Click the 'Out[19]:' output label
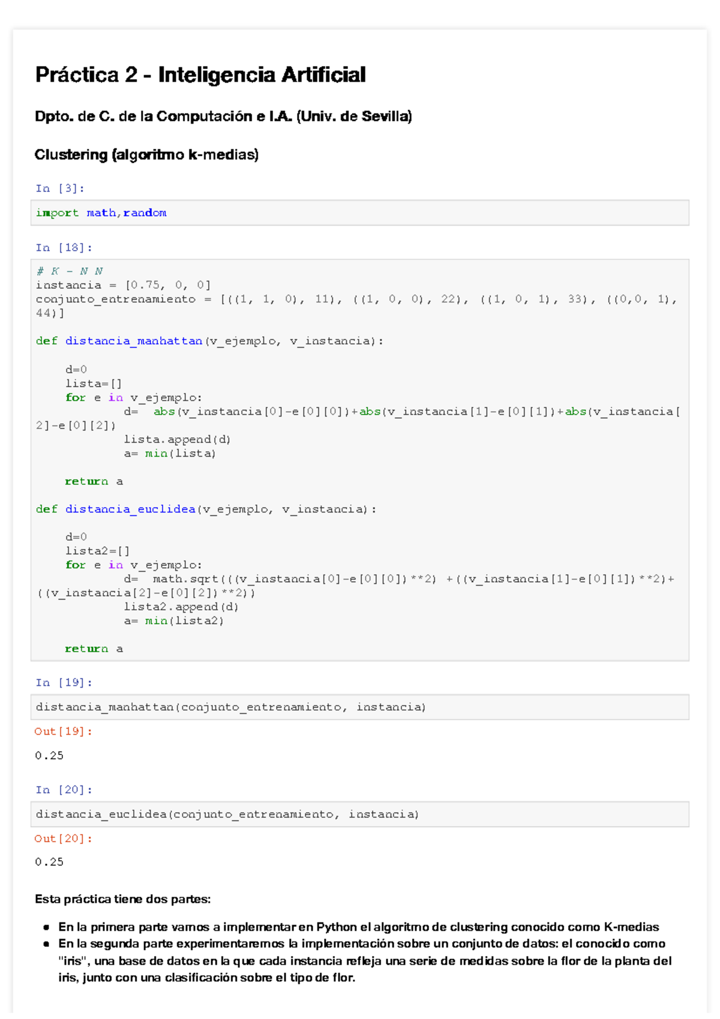Viewport: 720px width, 1019px height. click(x=63, y=732)
